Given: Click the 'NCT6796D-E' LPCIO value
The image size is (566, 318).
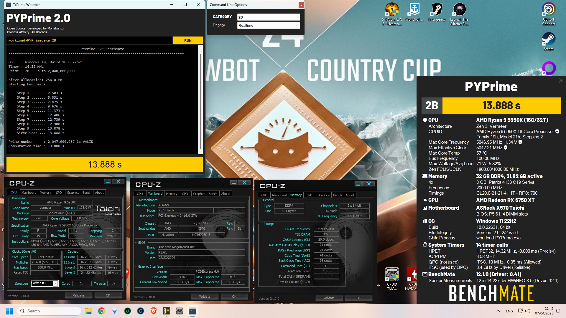Looking at the screenshot, I should click(201, 235).
